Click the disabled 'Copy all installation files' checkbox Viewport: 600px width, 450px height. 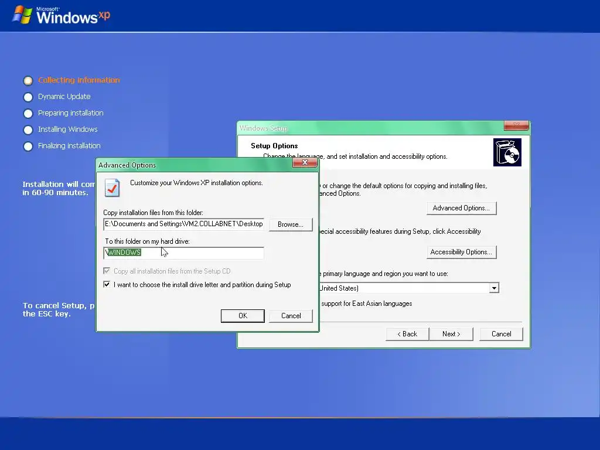(107, 271)
